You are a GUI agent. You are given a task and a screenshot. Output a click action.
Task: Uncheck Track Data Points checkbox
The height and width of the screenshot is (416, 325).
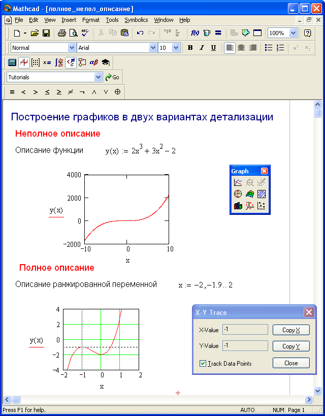(203, 364)
